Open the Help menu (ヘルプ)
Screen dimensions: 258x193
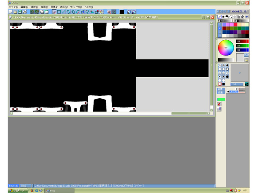click(x=89, y=7)
